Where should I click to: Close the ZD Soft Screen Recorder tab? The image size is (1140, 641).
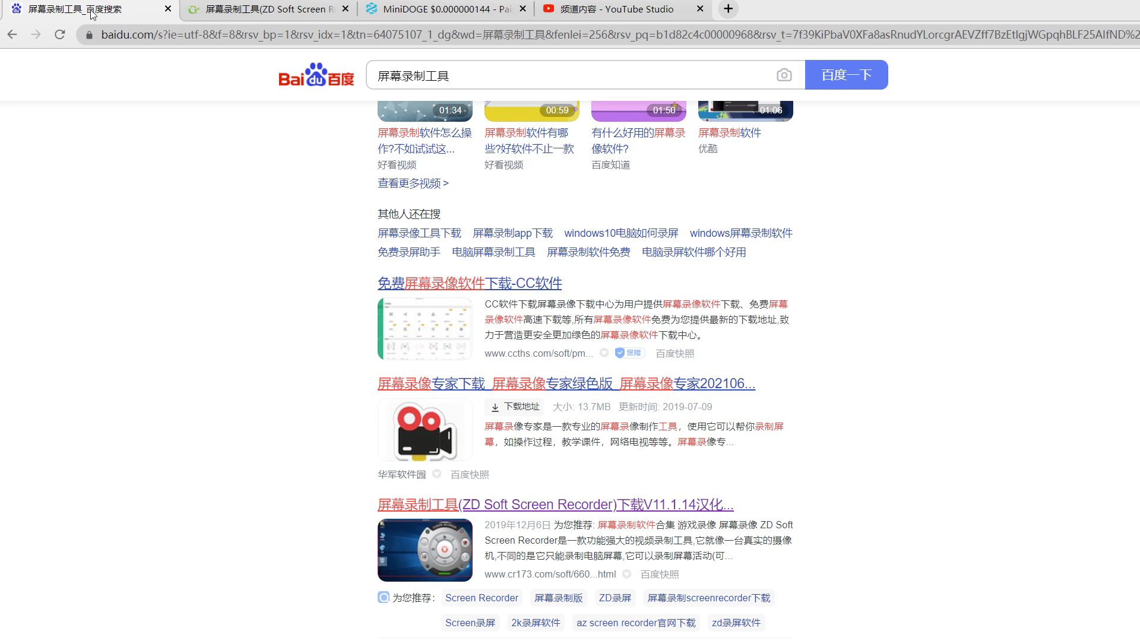[346, 9]
